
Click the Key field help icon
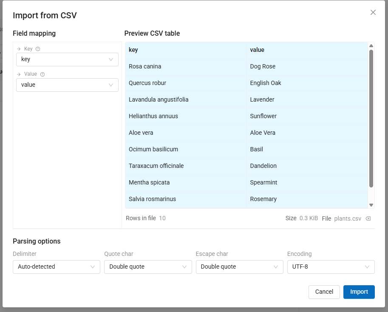pyautogui.click(x=38, y=49)
